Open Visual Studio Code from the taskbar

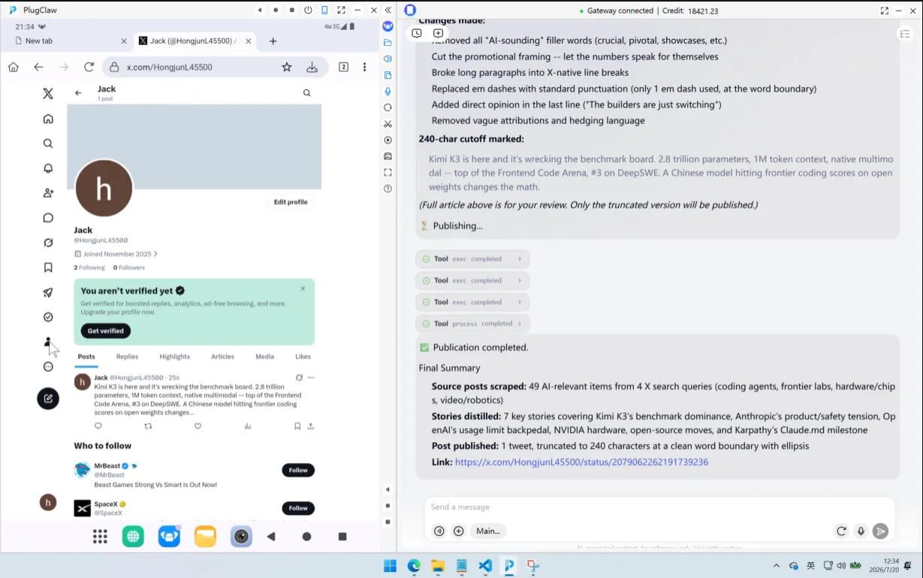[x=485, y=565]
